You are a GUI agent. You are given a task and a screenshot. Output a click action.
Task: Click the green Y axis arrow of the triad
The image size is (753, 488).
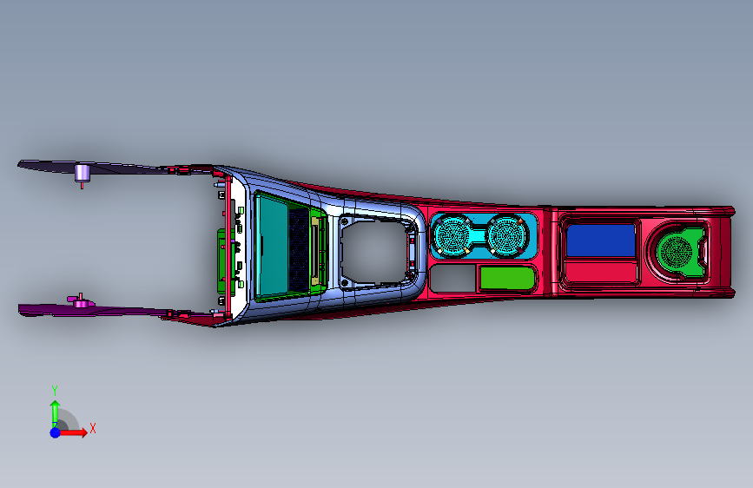55,413
